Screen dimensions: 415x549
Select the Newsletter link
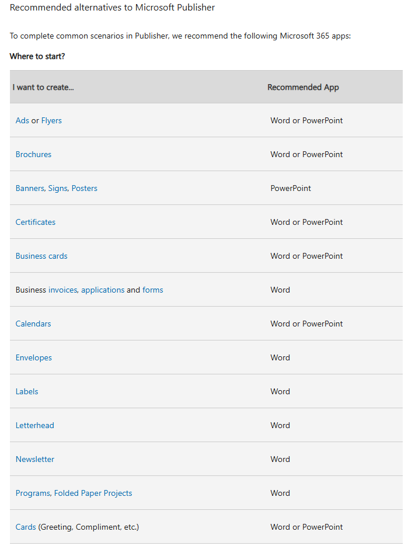(35, 459)
